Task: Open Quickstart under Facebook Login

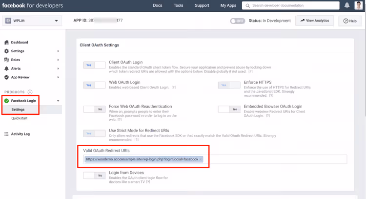Action: pyautogui.click(x=20, y=118)
